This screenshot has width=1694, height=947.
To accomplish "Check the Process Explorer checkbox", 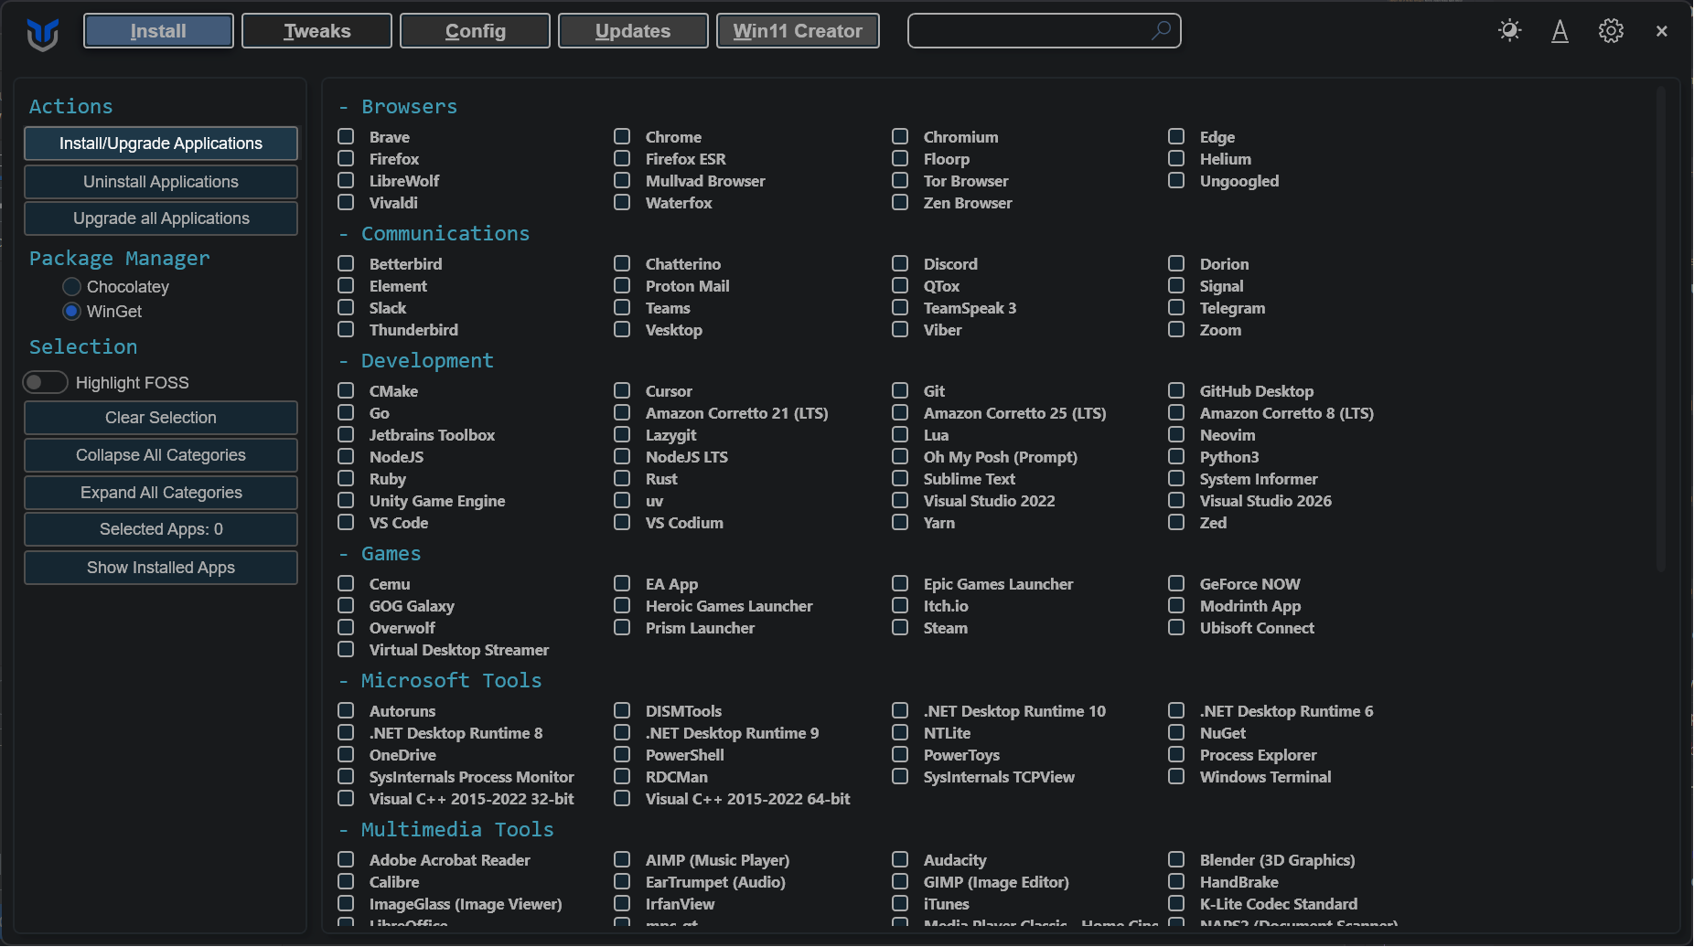I will click(x=1176, y=754).
